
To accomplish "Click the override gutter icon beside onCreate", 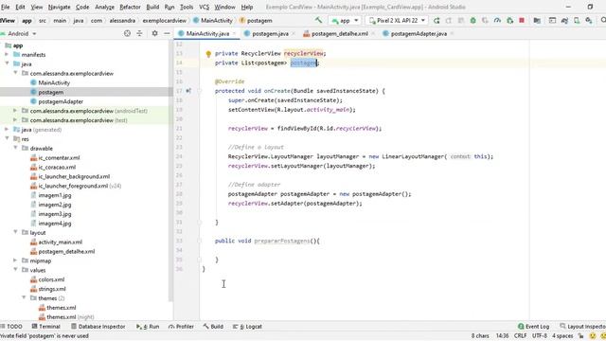I will point(188,91).
